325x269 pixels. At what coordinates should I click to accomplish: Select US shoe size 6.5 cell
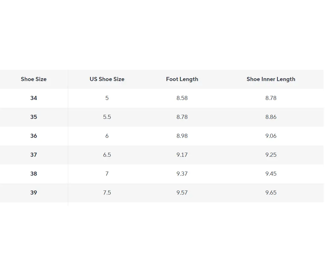coord(107,155)
